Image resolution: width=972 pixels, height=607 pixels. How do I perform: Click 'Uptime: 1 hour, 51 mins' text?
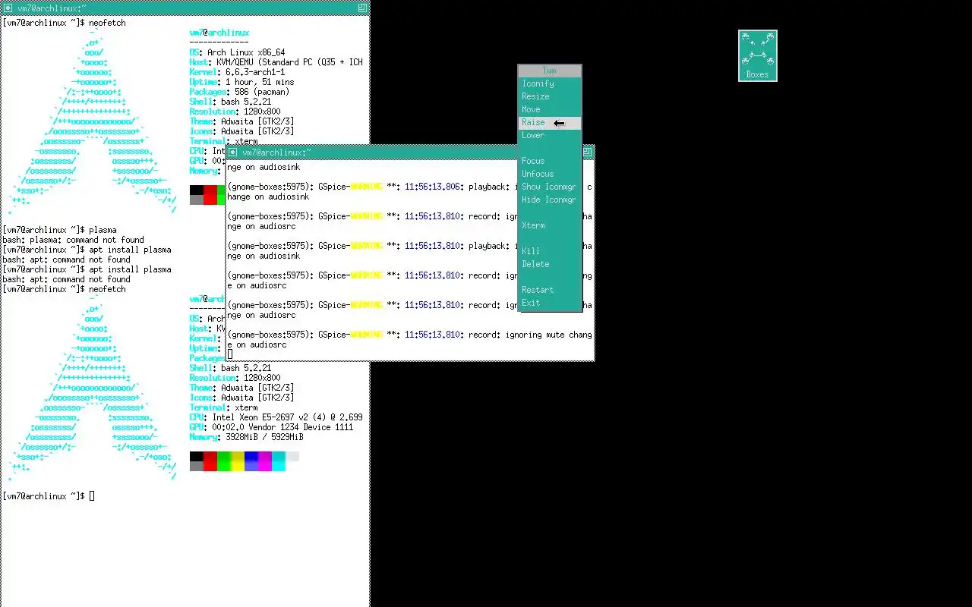tap(241, 82)
